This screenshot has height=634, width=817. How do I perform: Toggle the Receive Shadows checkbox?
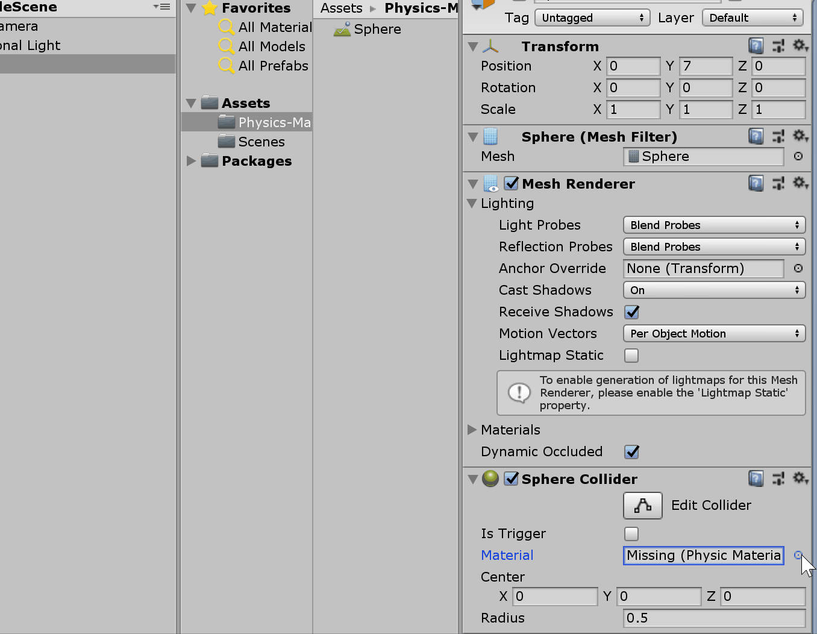pos(631,312)
